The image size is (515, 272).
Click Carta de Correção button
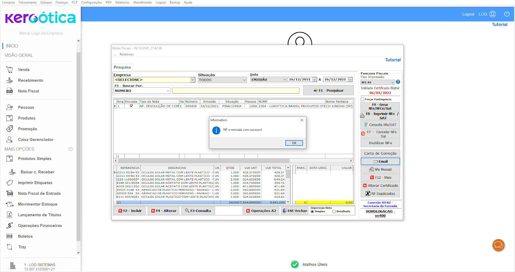(380, 153)
